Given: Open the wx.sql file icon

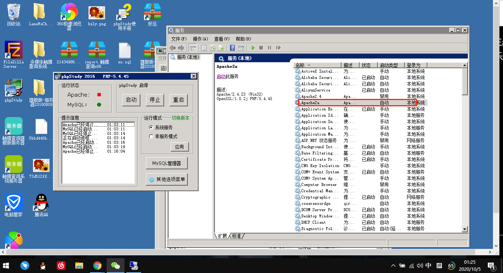Looking at the screenshot, I should point(125,53).
